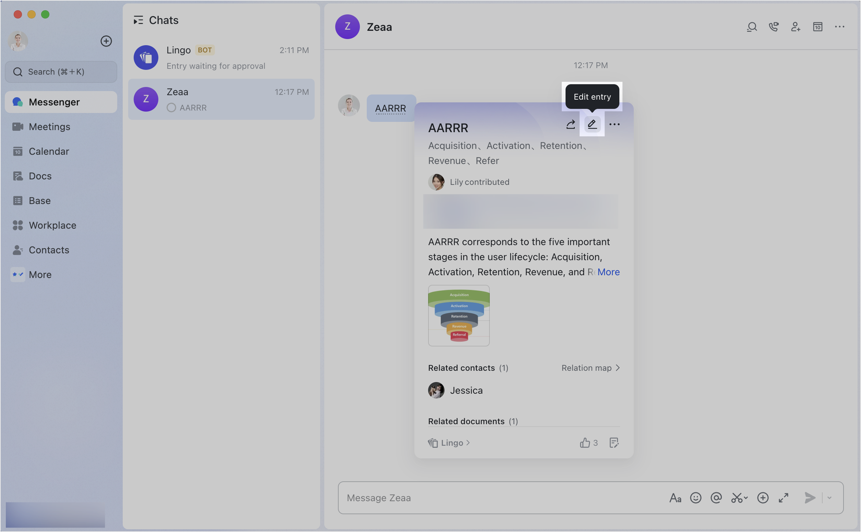
Task: Click the More link in the AARRR description
Action: click(608, 272)
